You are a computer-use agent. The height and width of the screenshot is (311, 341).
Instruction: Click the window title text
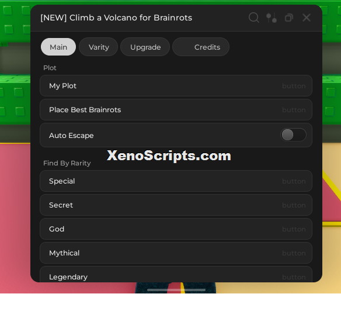coord(116,18)
